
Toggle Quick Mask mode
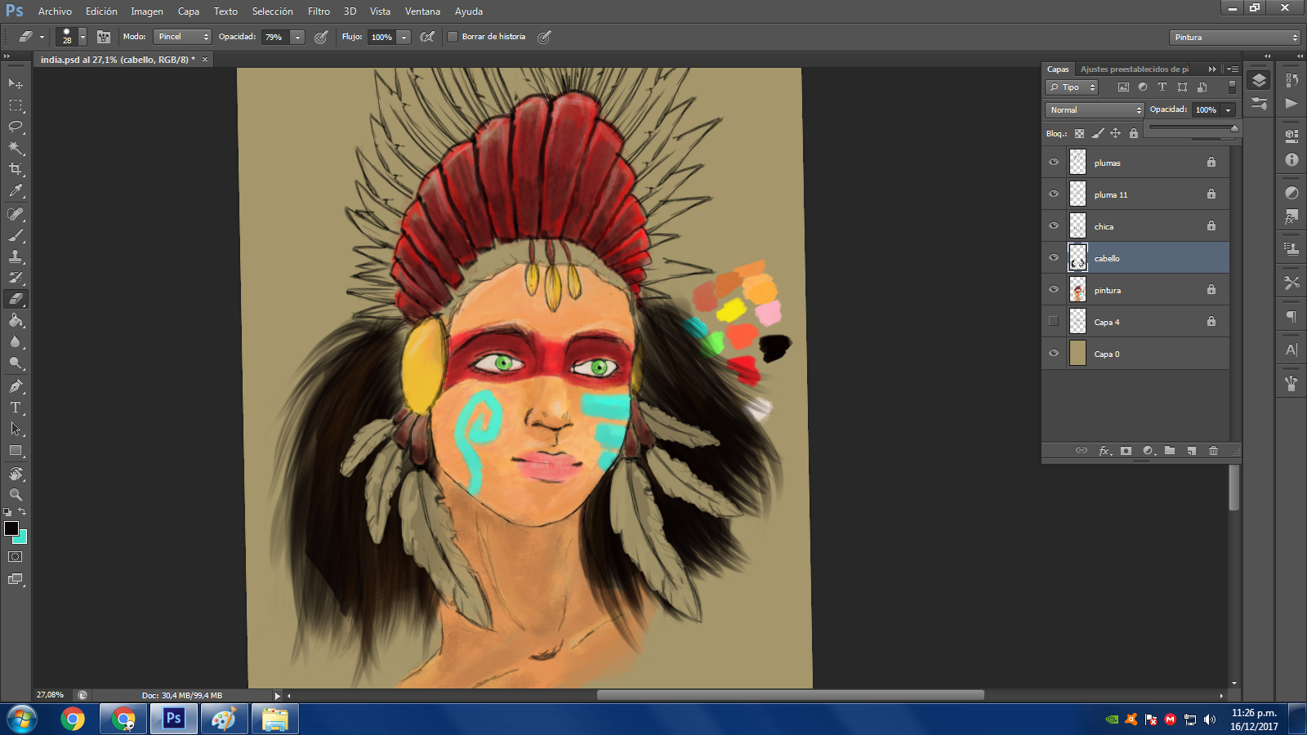[16, 557]
